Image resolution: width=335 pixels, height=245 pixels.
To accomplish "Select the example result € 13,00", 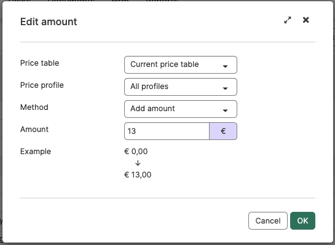I will [x=138, y=175].
